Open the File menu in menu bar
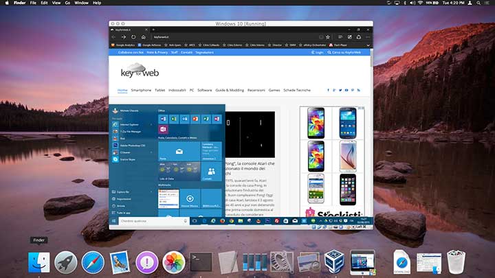The height and width of the screenshot is (278, 495). point(33,3)
